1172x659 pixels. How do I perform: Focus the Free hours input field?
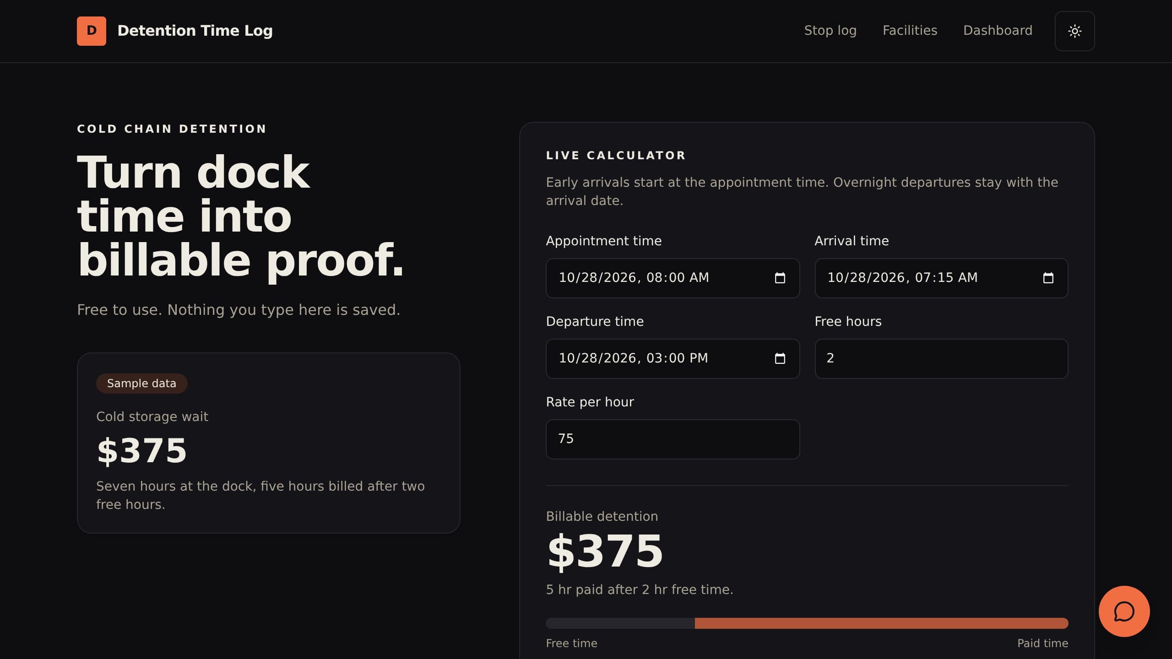941,359
